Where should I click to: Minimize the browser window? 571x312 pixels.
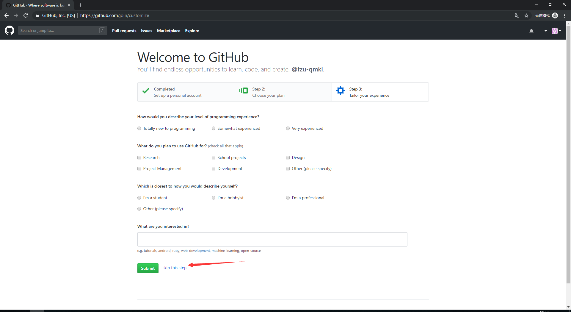tap(537, 4)
